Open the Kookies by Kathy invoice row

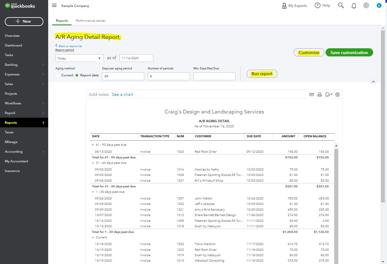click(212, 170)
